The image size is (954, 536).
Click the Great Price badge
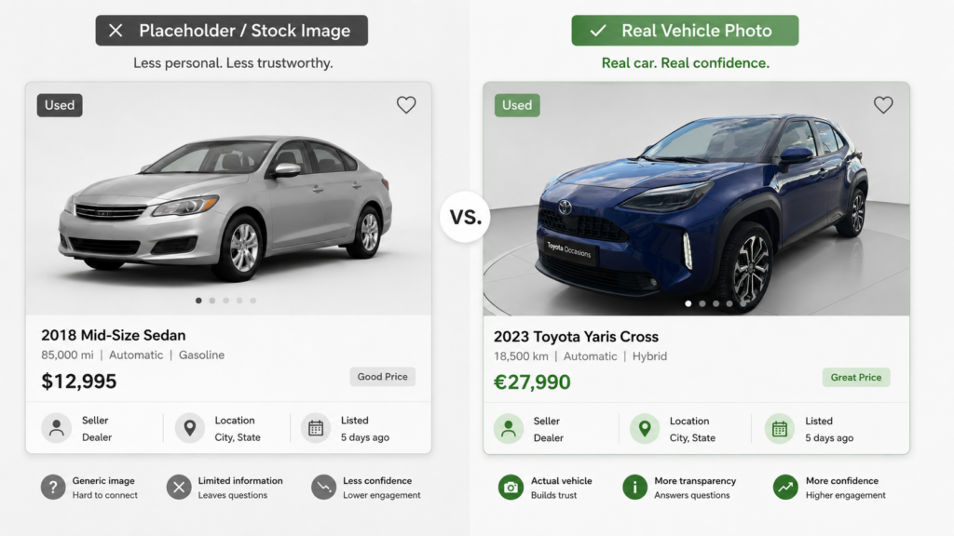[856, 378]
